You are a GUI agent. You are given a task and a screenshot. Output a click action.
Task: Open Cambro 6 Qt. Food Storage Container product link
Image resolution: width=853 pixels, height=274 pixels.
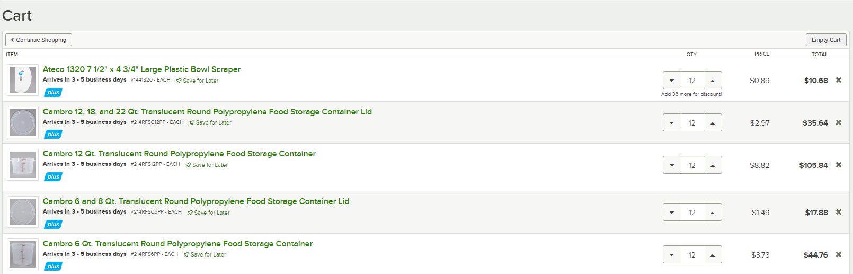(x=177, y=244)
